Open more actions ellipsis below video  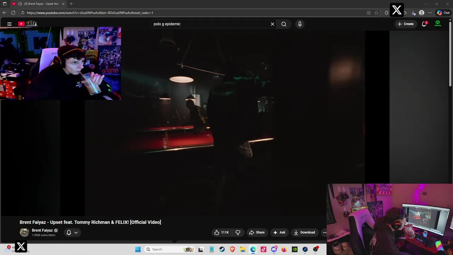(x=325, y=232)
